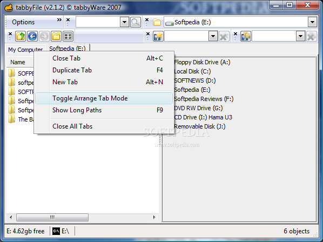The image size is (323, 242).
Task: Click the E: 4.62gb free status text
Action: coord(25,231)
